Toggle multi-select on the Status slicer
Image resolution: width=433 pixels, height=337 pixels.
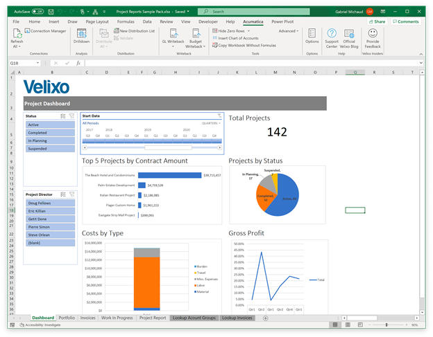click(63, 116)
